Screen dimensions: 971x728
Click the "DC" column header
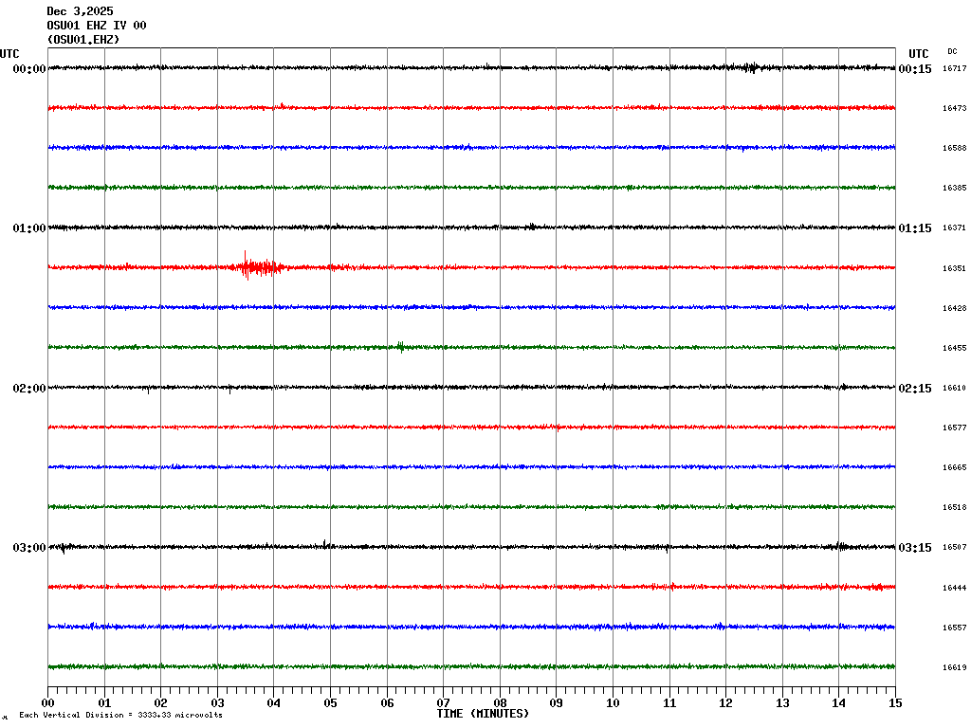click(x=952, y=51)
